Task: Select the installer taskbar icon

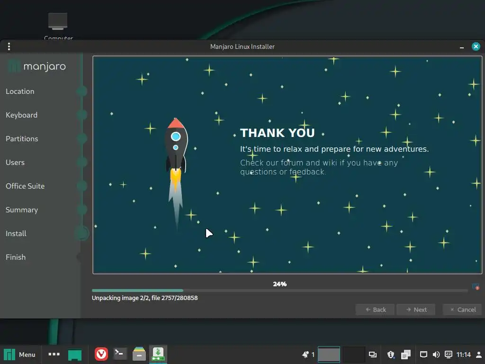Action: point(158,354)
